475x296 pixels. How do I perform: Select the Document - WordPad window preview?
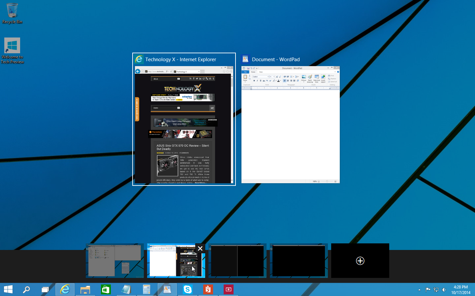(290, 124)
